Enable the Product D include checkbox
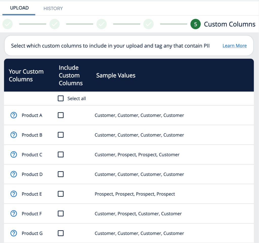 (61, 174)
